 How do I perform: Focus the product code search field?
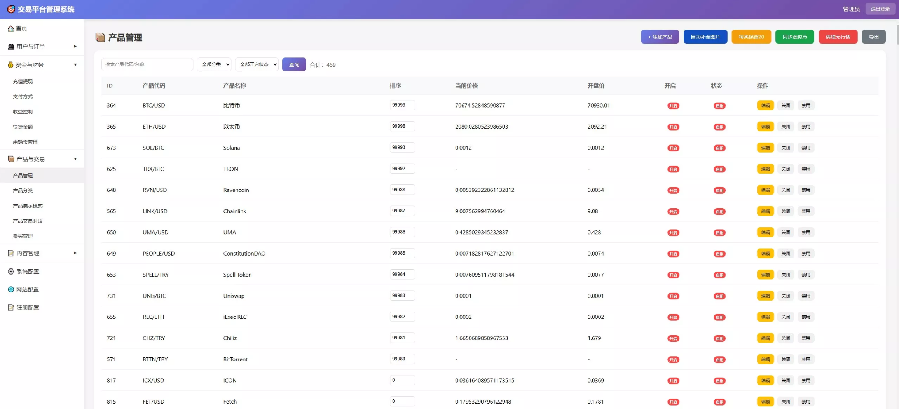point(147,64)
